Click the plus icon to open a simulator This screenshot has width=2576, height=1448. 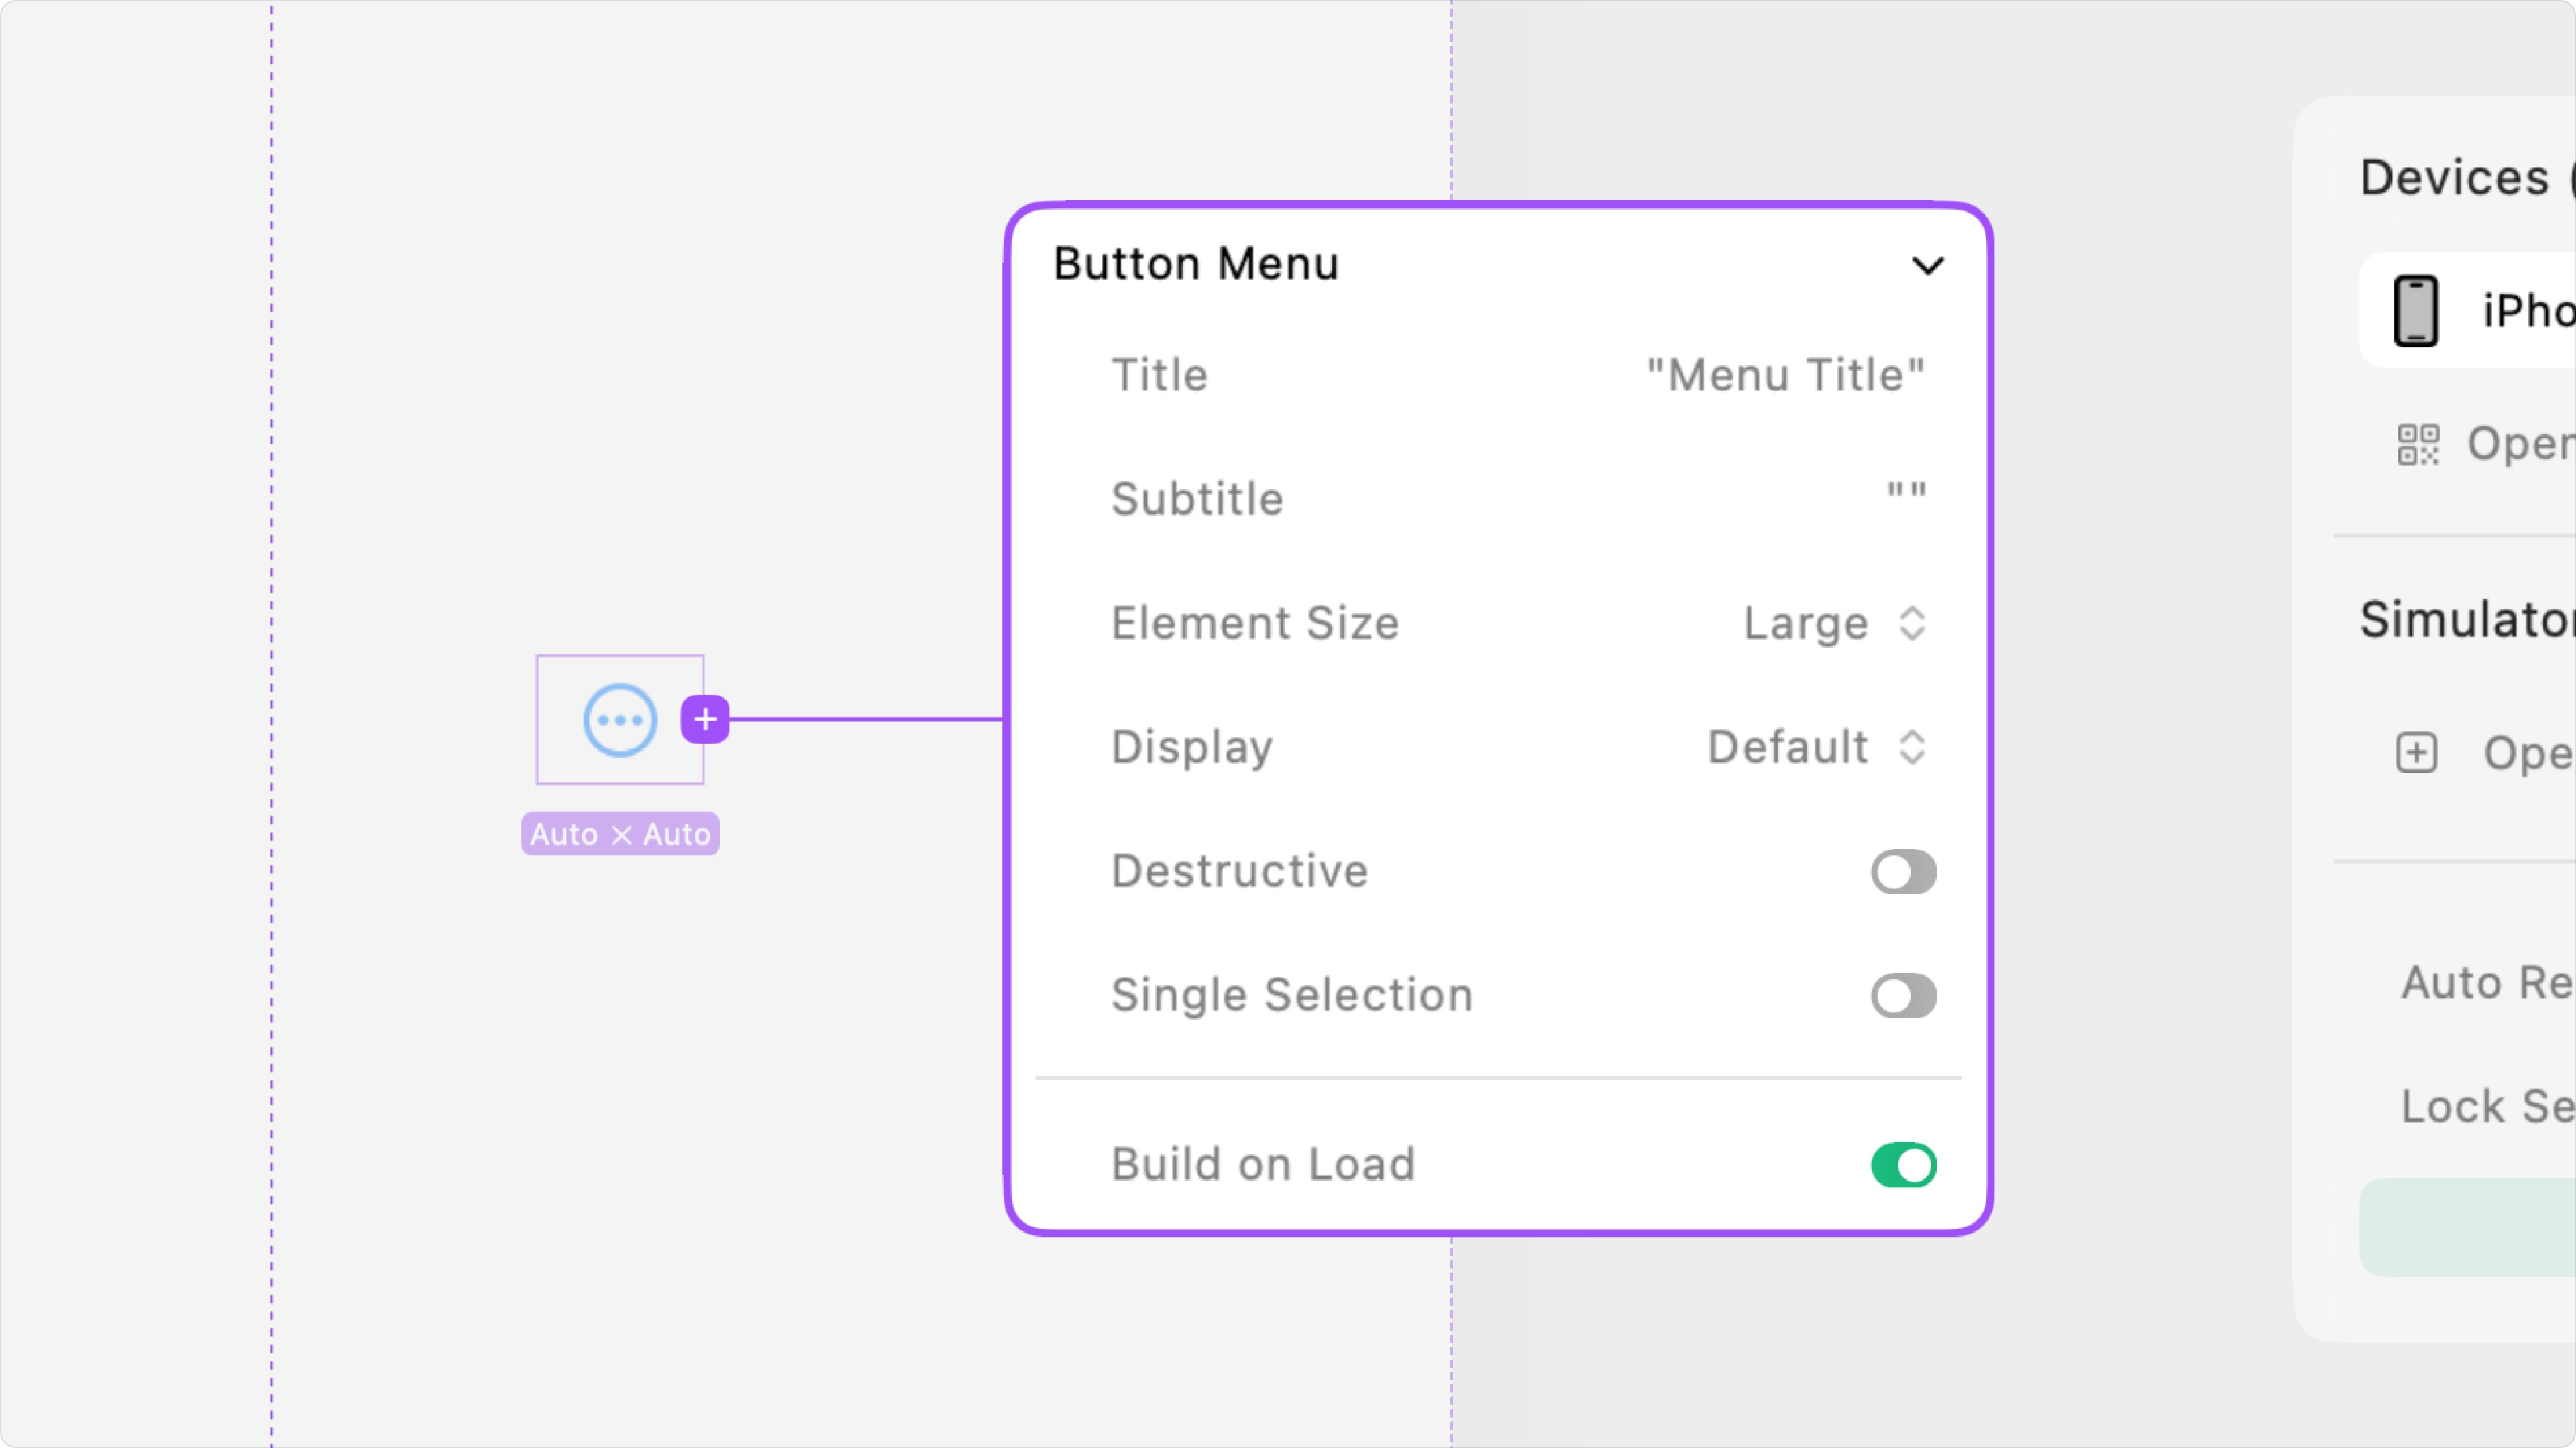tap(2416, 752)
